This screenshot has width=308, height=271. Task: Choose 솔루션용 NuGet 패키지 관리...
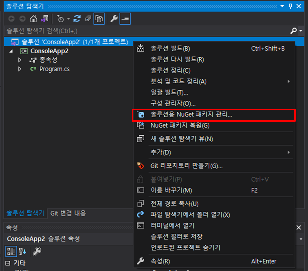[214, 114]
